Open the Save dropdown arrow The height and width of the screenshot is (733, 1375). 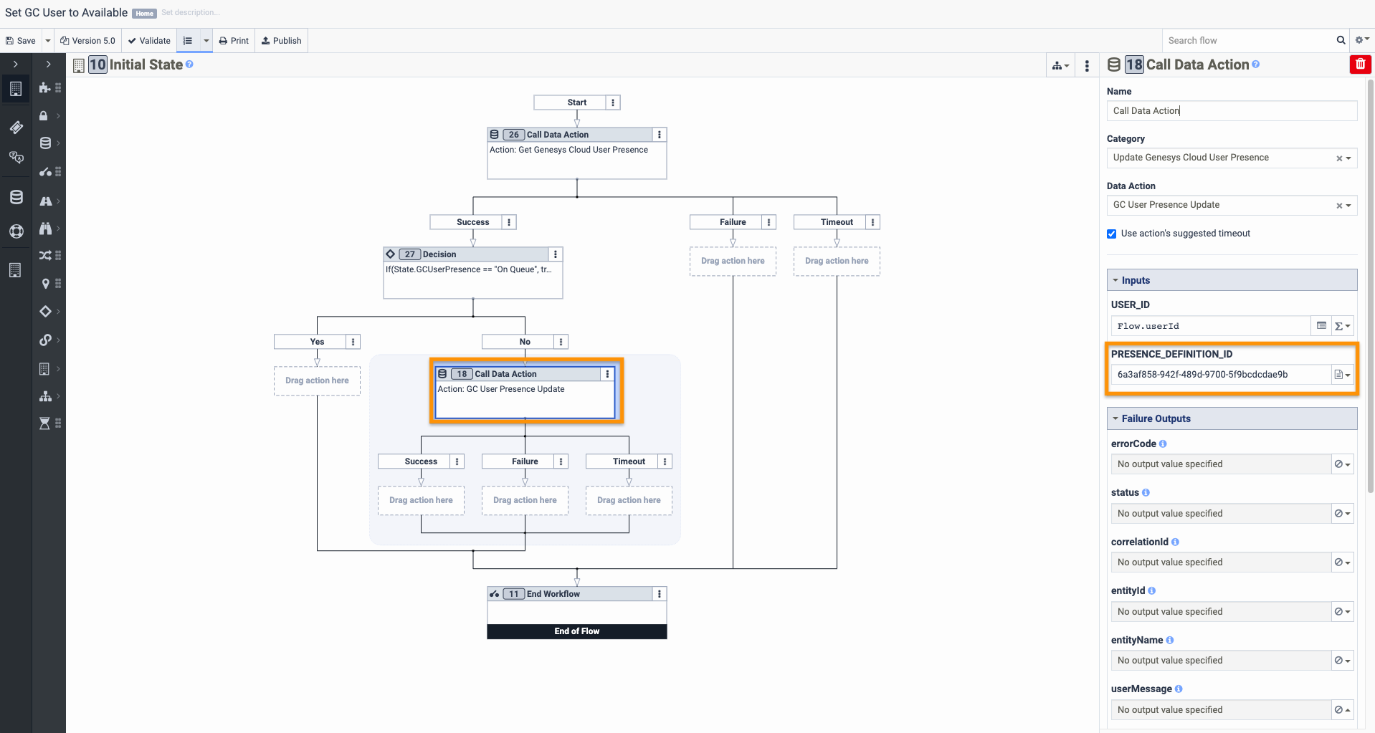click(48, 41)
